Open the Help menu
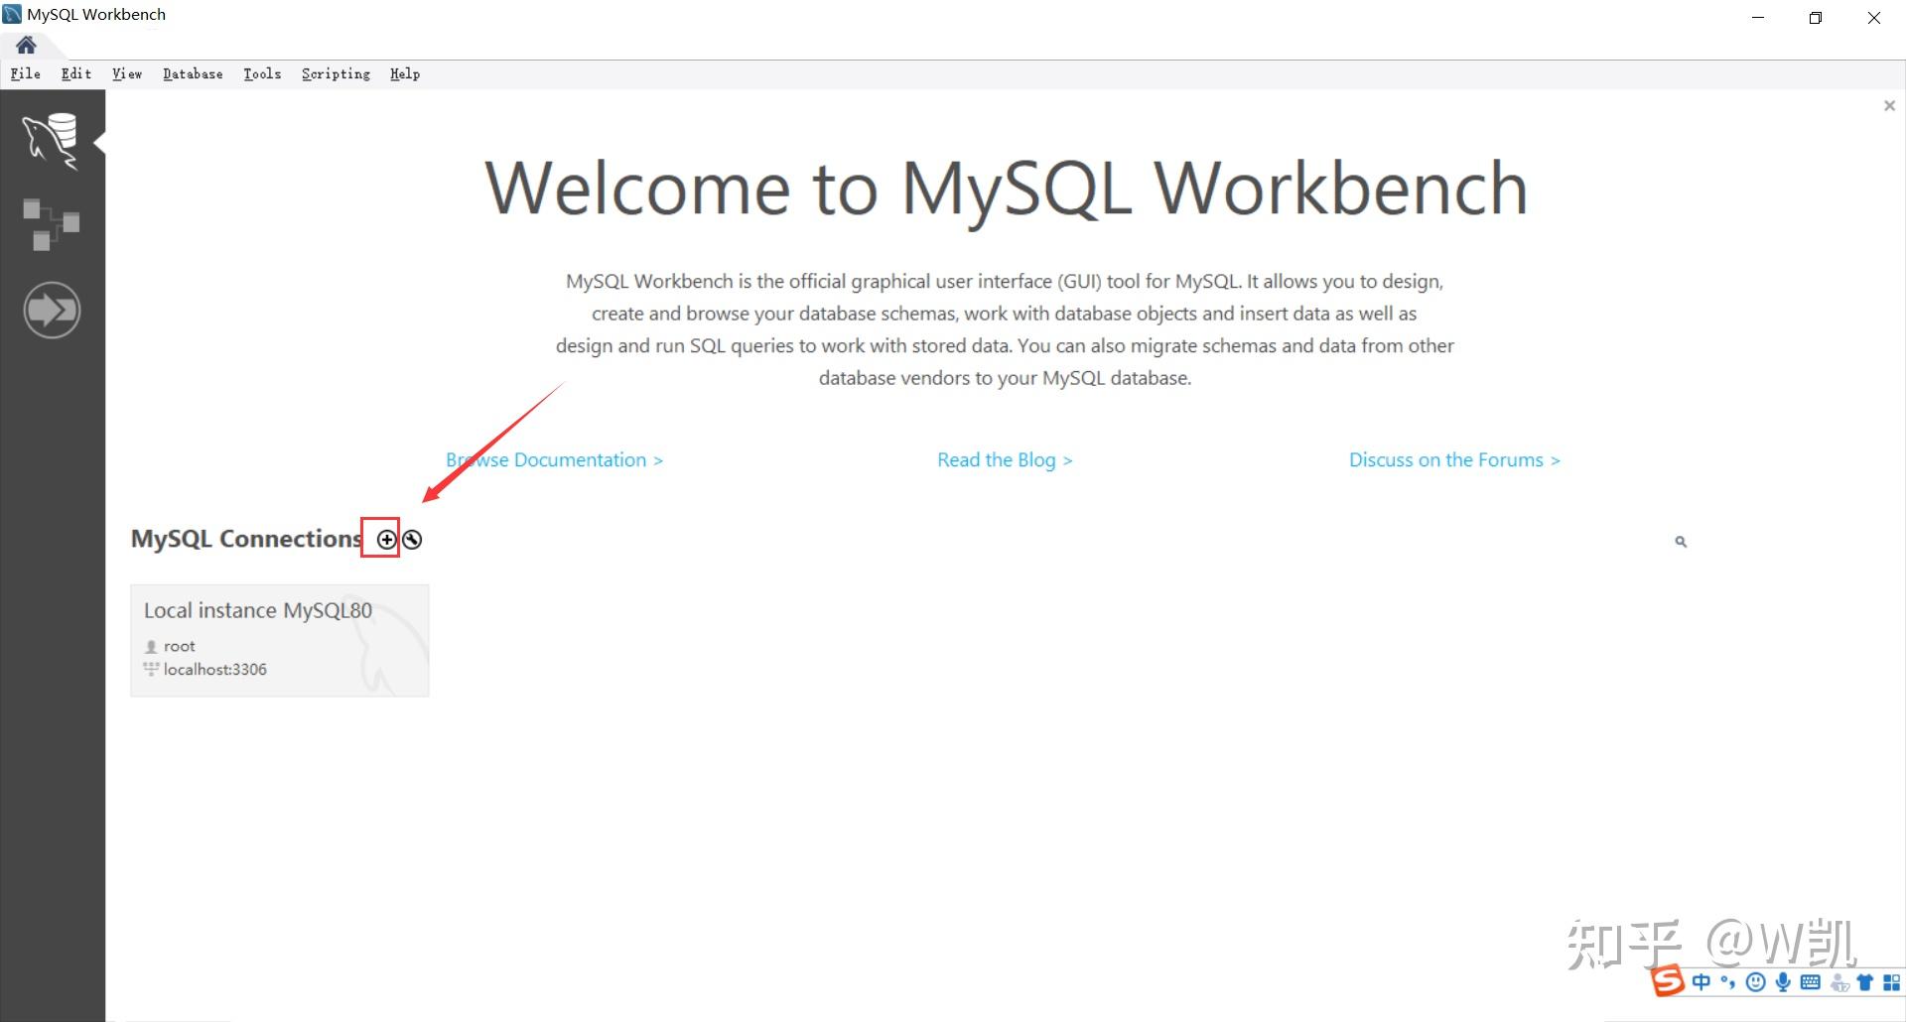 coord(405,73)
